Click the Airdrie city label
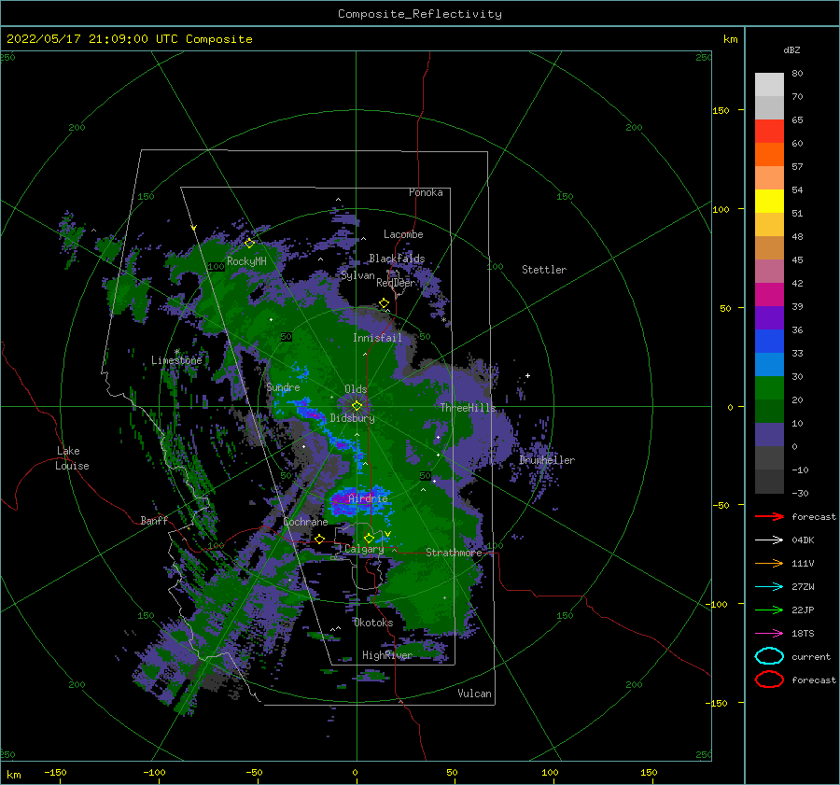 pos(368,498)
